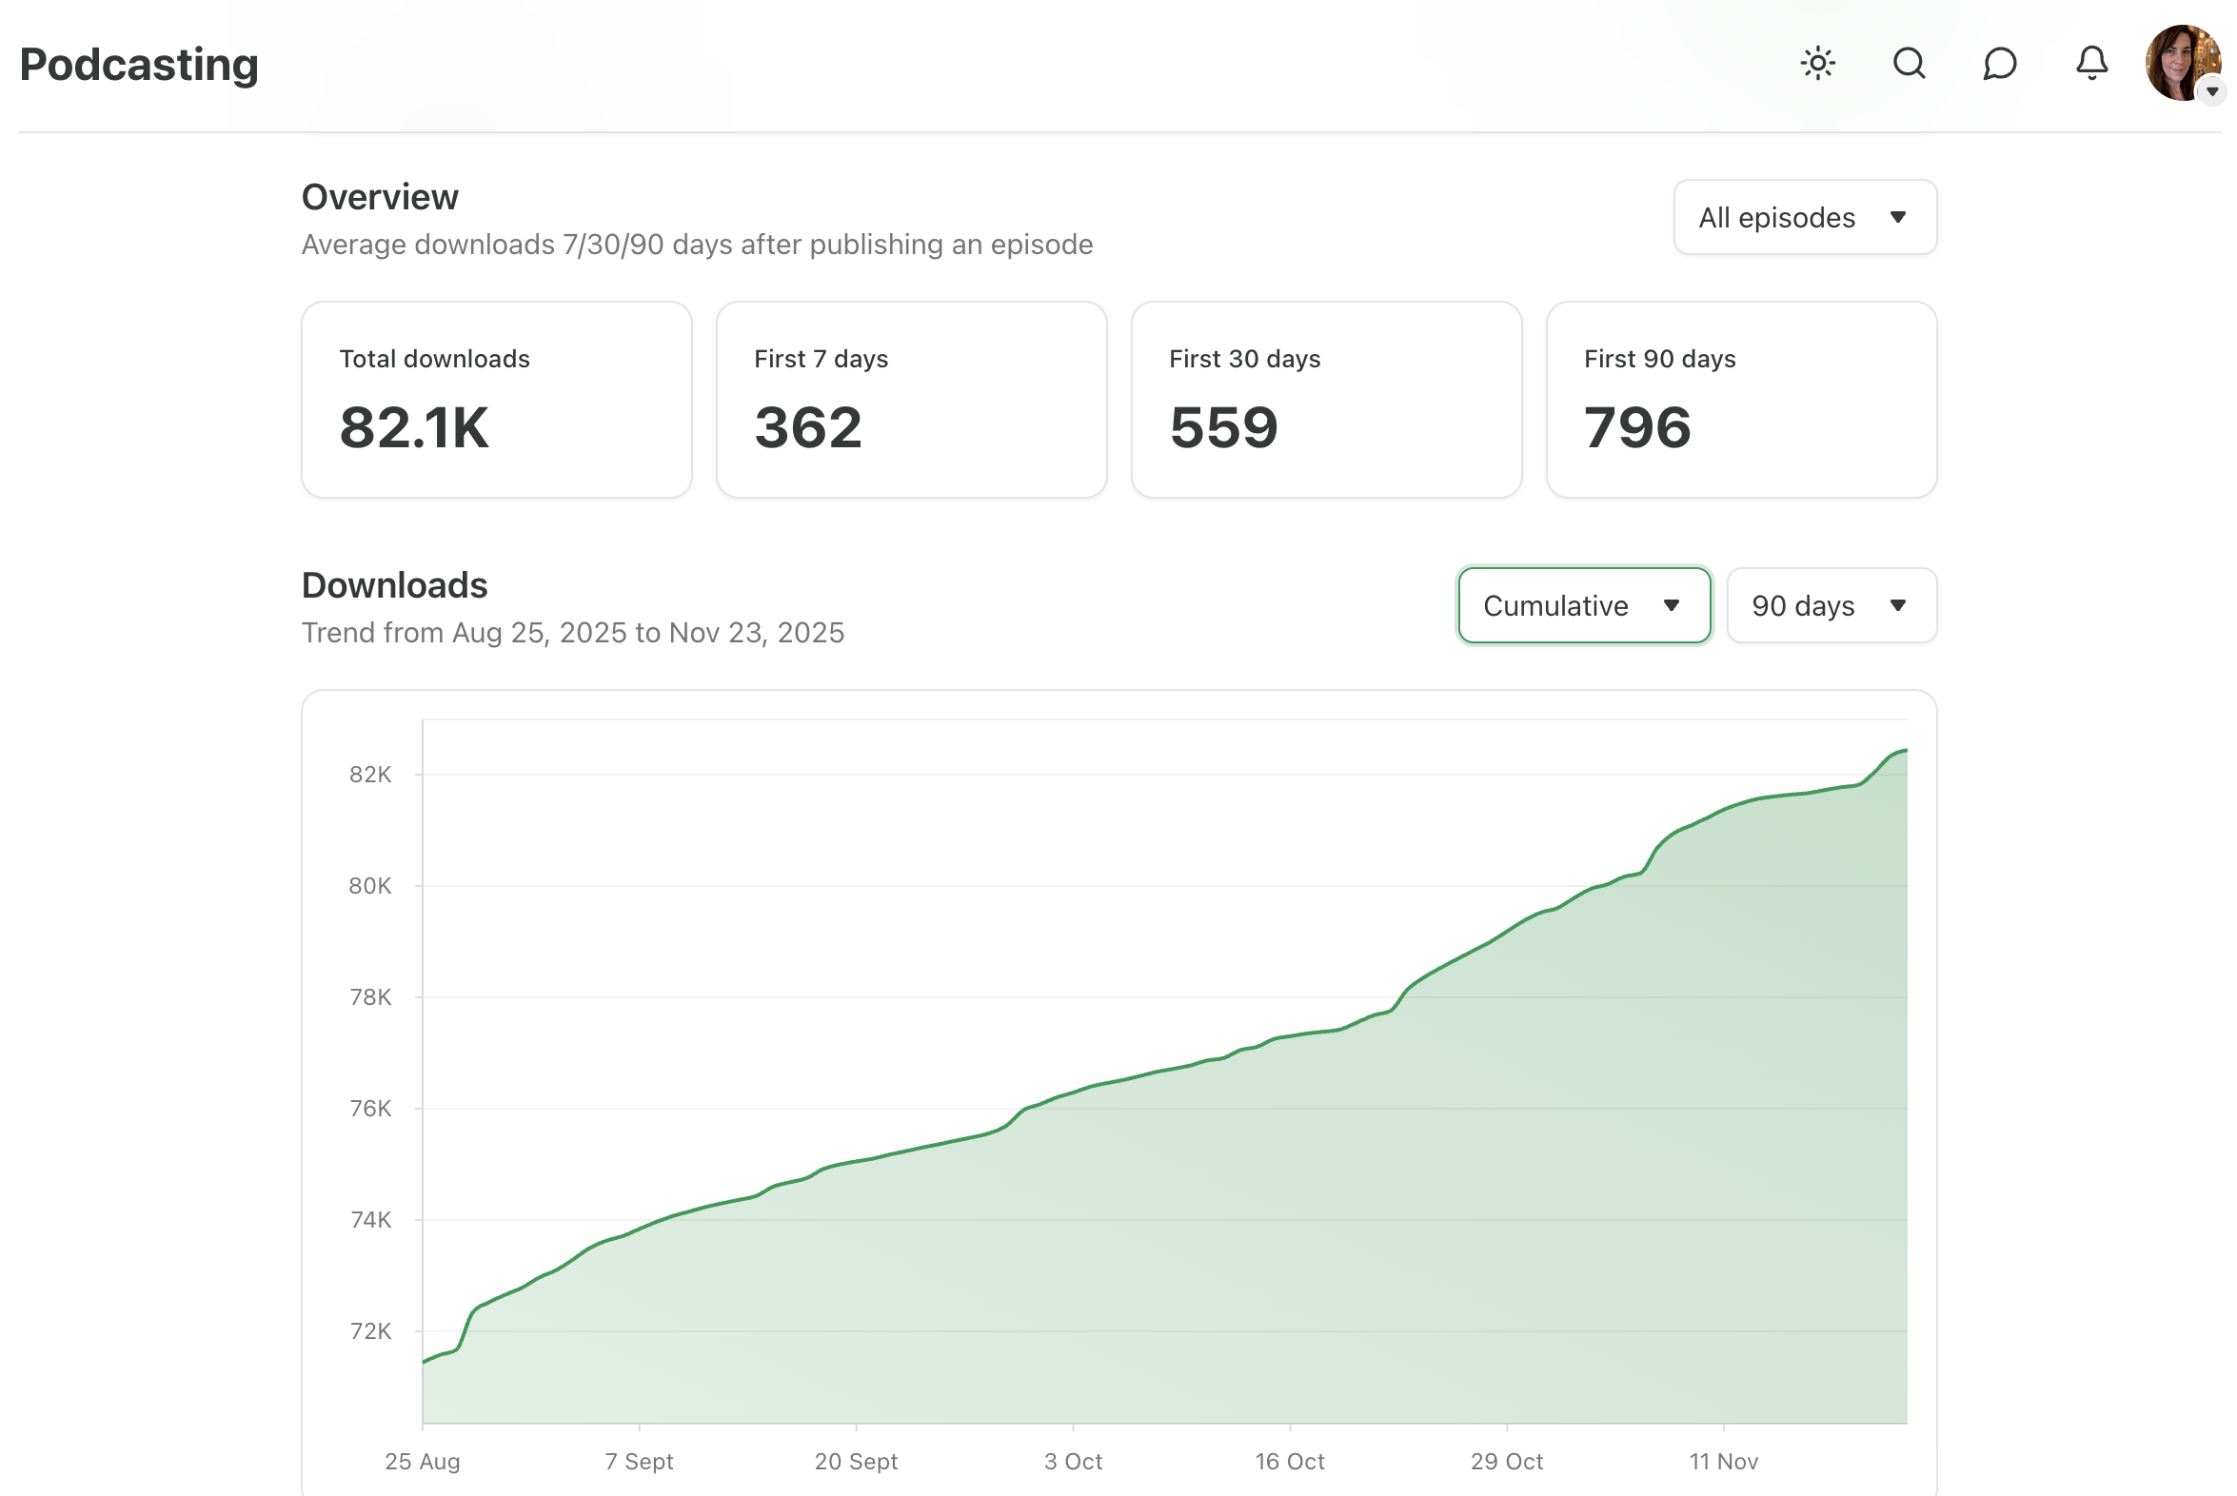Select the Total downloads card
2237x1496 pixels.
(x=496, y=400)
